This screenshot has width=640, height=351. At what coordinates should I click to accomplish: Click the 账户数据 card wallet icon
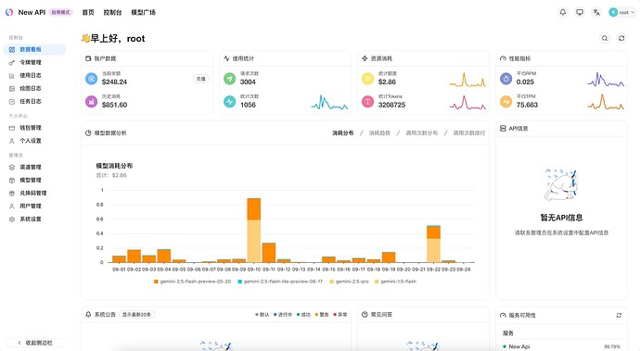point(88,58)
